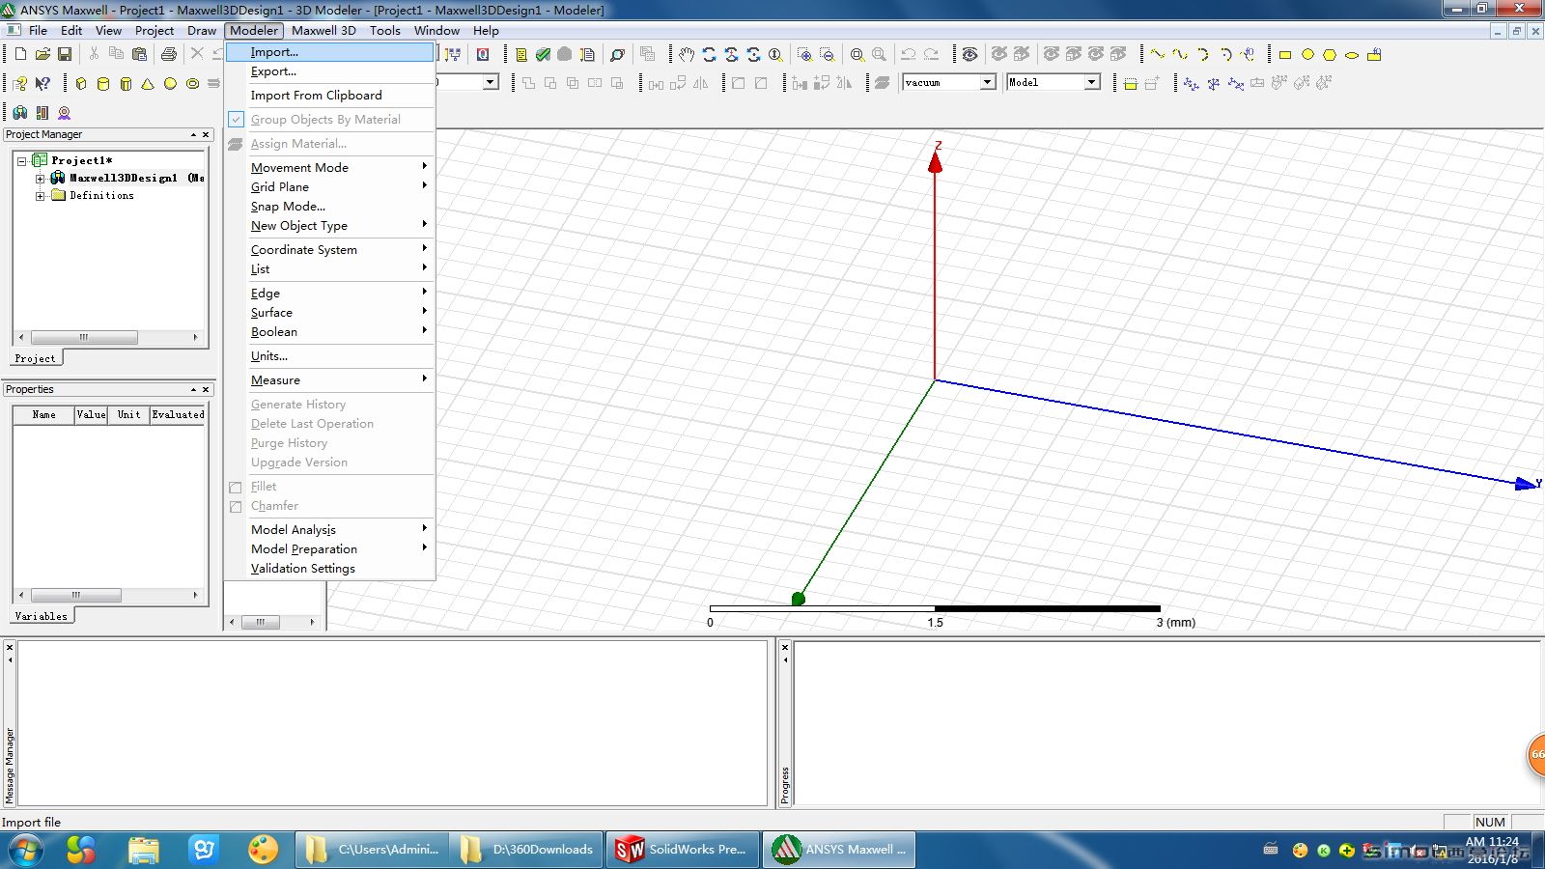Select the Draw torus tool
Screen dimensions: 1545x869
(x=192, y=84)
